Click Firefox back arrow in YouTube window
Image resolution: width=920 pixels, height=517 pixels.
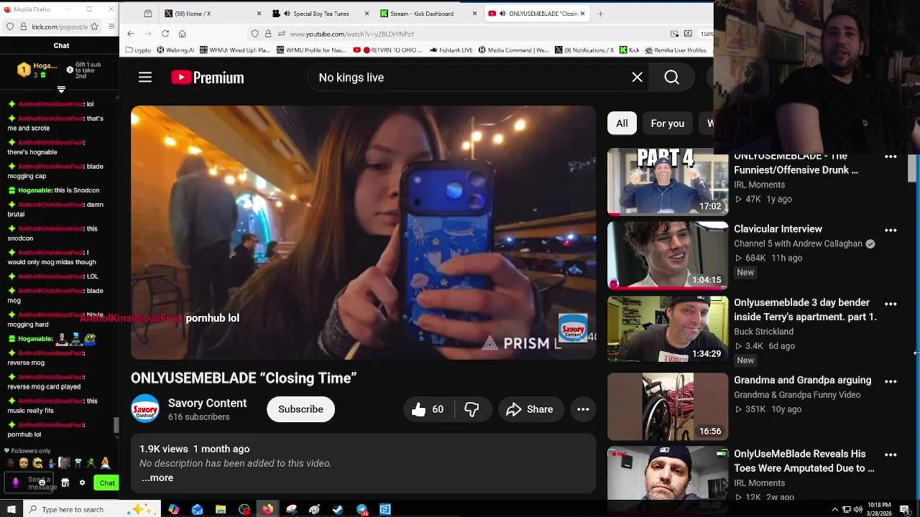coord(131,34)
